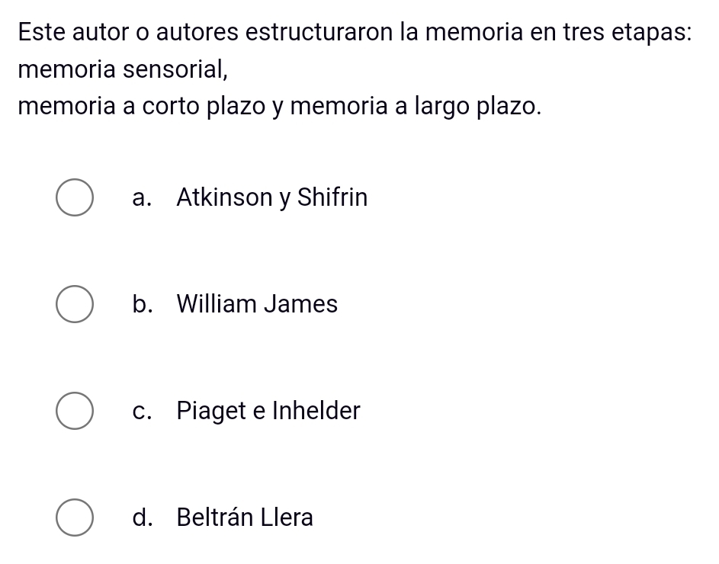Click the first line of the question
This screenshot has height=564, width=719.
pyautogui.click(x=355, y=32)
